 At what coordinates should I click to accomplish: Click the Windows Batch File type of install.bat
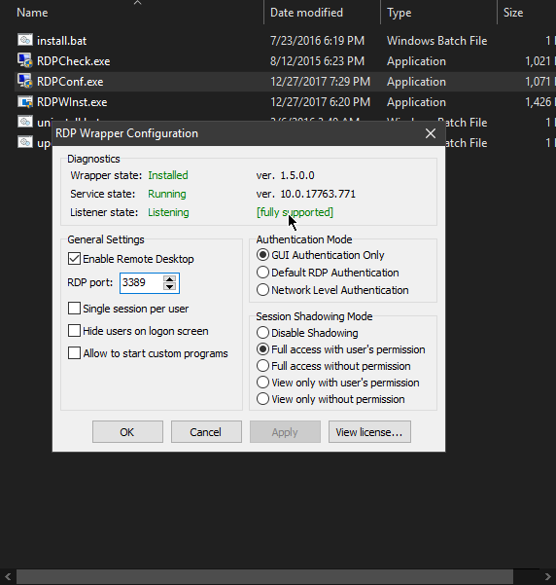pos(436,41)
